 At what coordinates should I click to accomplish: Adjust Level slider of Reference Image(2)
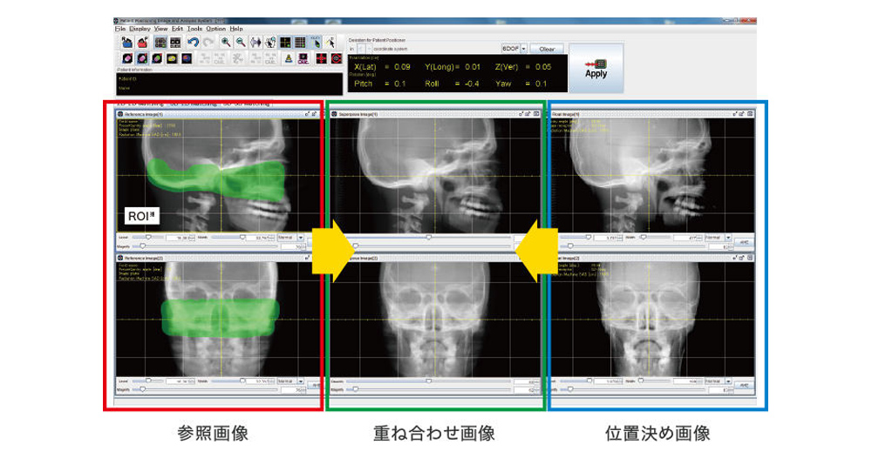point(148,381)
